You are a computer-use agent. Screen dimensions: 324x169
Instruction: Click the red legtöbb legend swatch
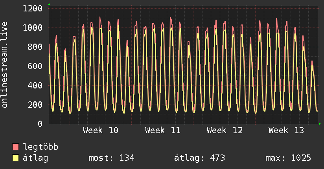[x=16, y=147]
